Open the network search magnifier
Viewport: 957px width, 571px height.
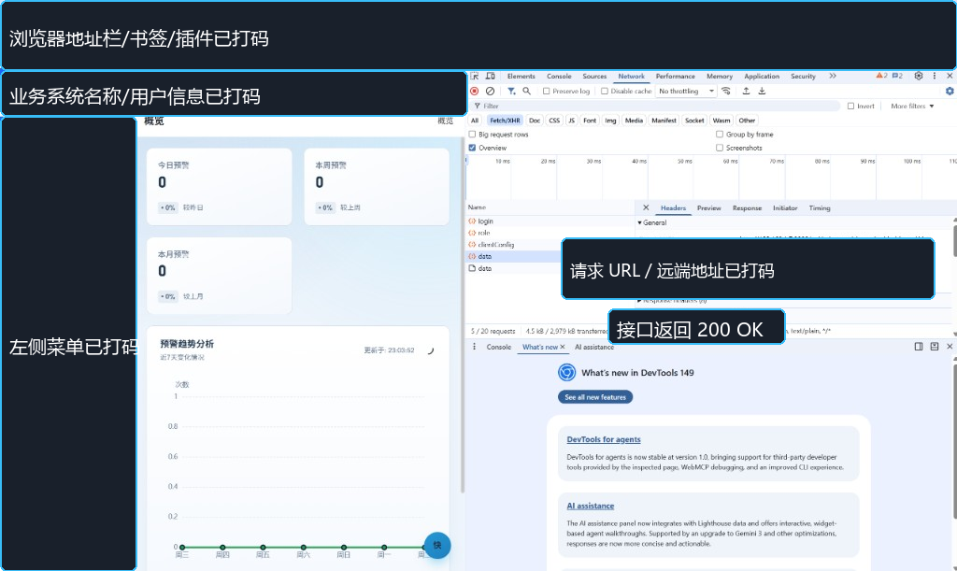click(527, 91)
